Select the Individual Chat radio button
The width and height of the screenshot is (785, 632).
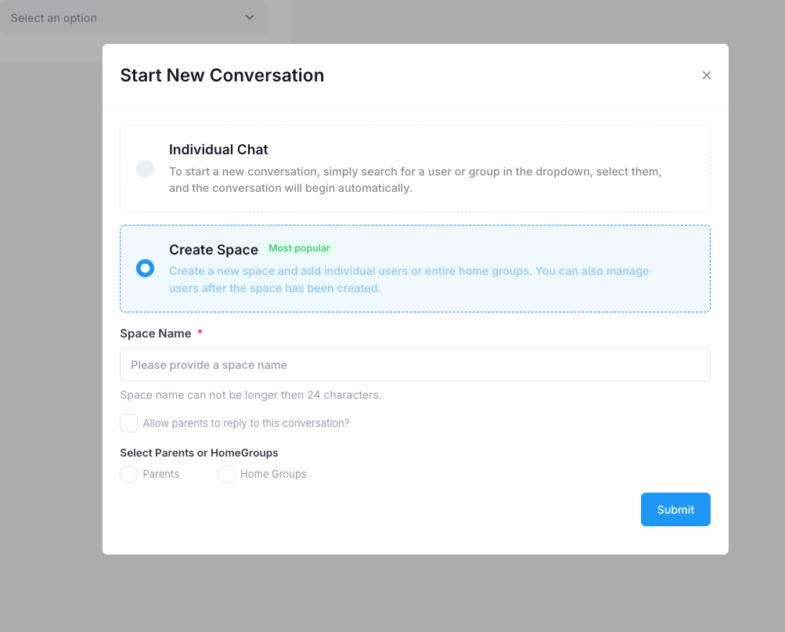click(x=145, y=168)
